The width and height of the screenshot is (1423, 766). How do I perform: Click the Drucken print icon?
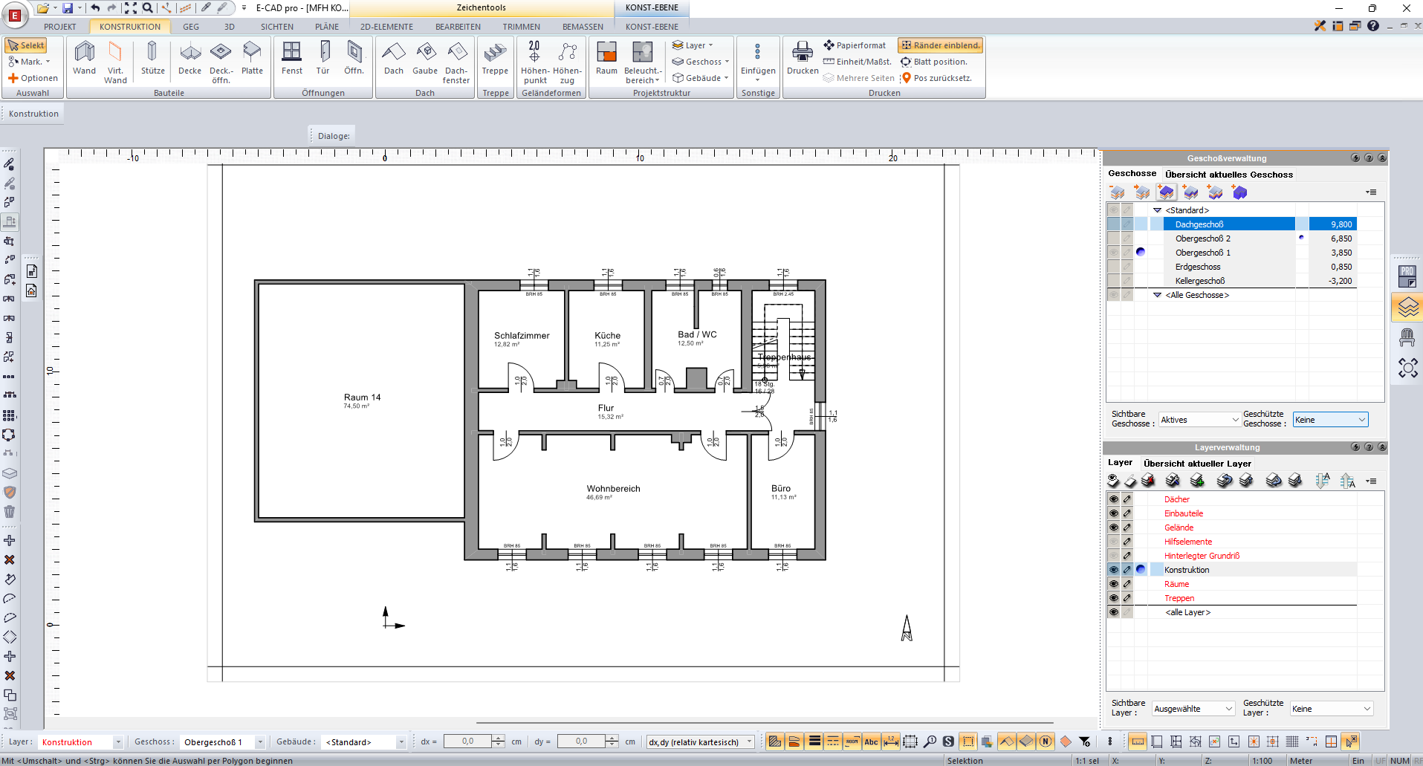click(x=803, y=59)
